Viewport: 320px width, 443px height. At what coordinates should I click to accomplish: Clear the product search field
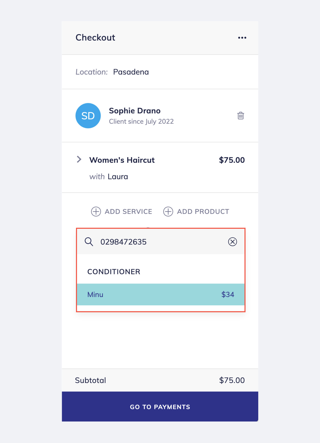click(232, 242)
